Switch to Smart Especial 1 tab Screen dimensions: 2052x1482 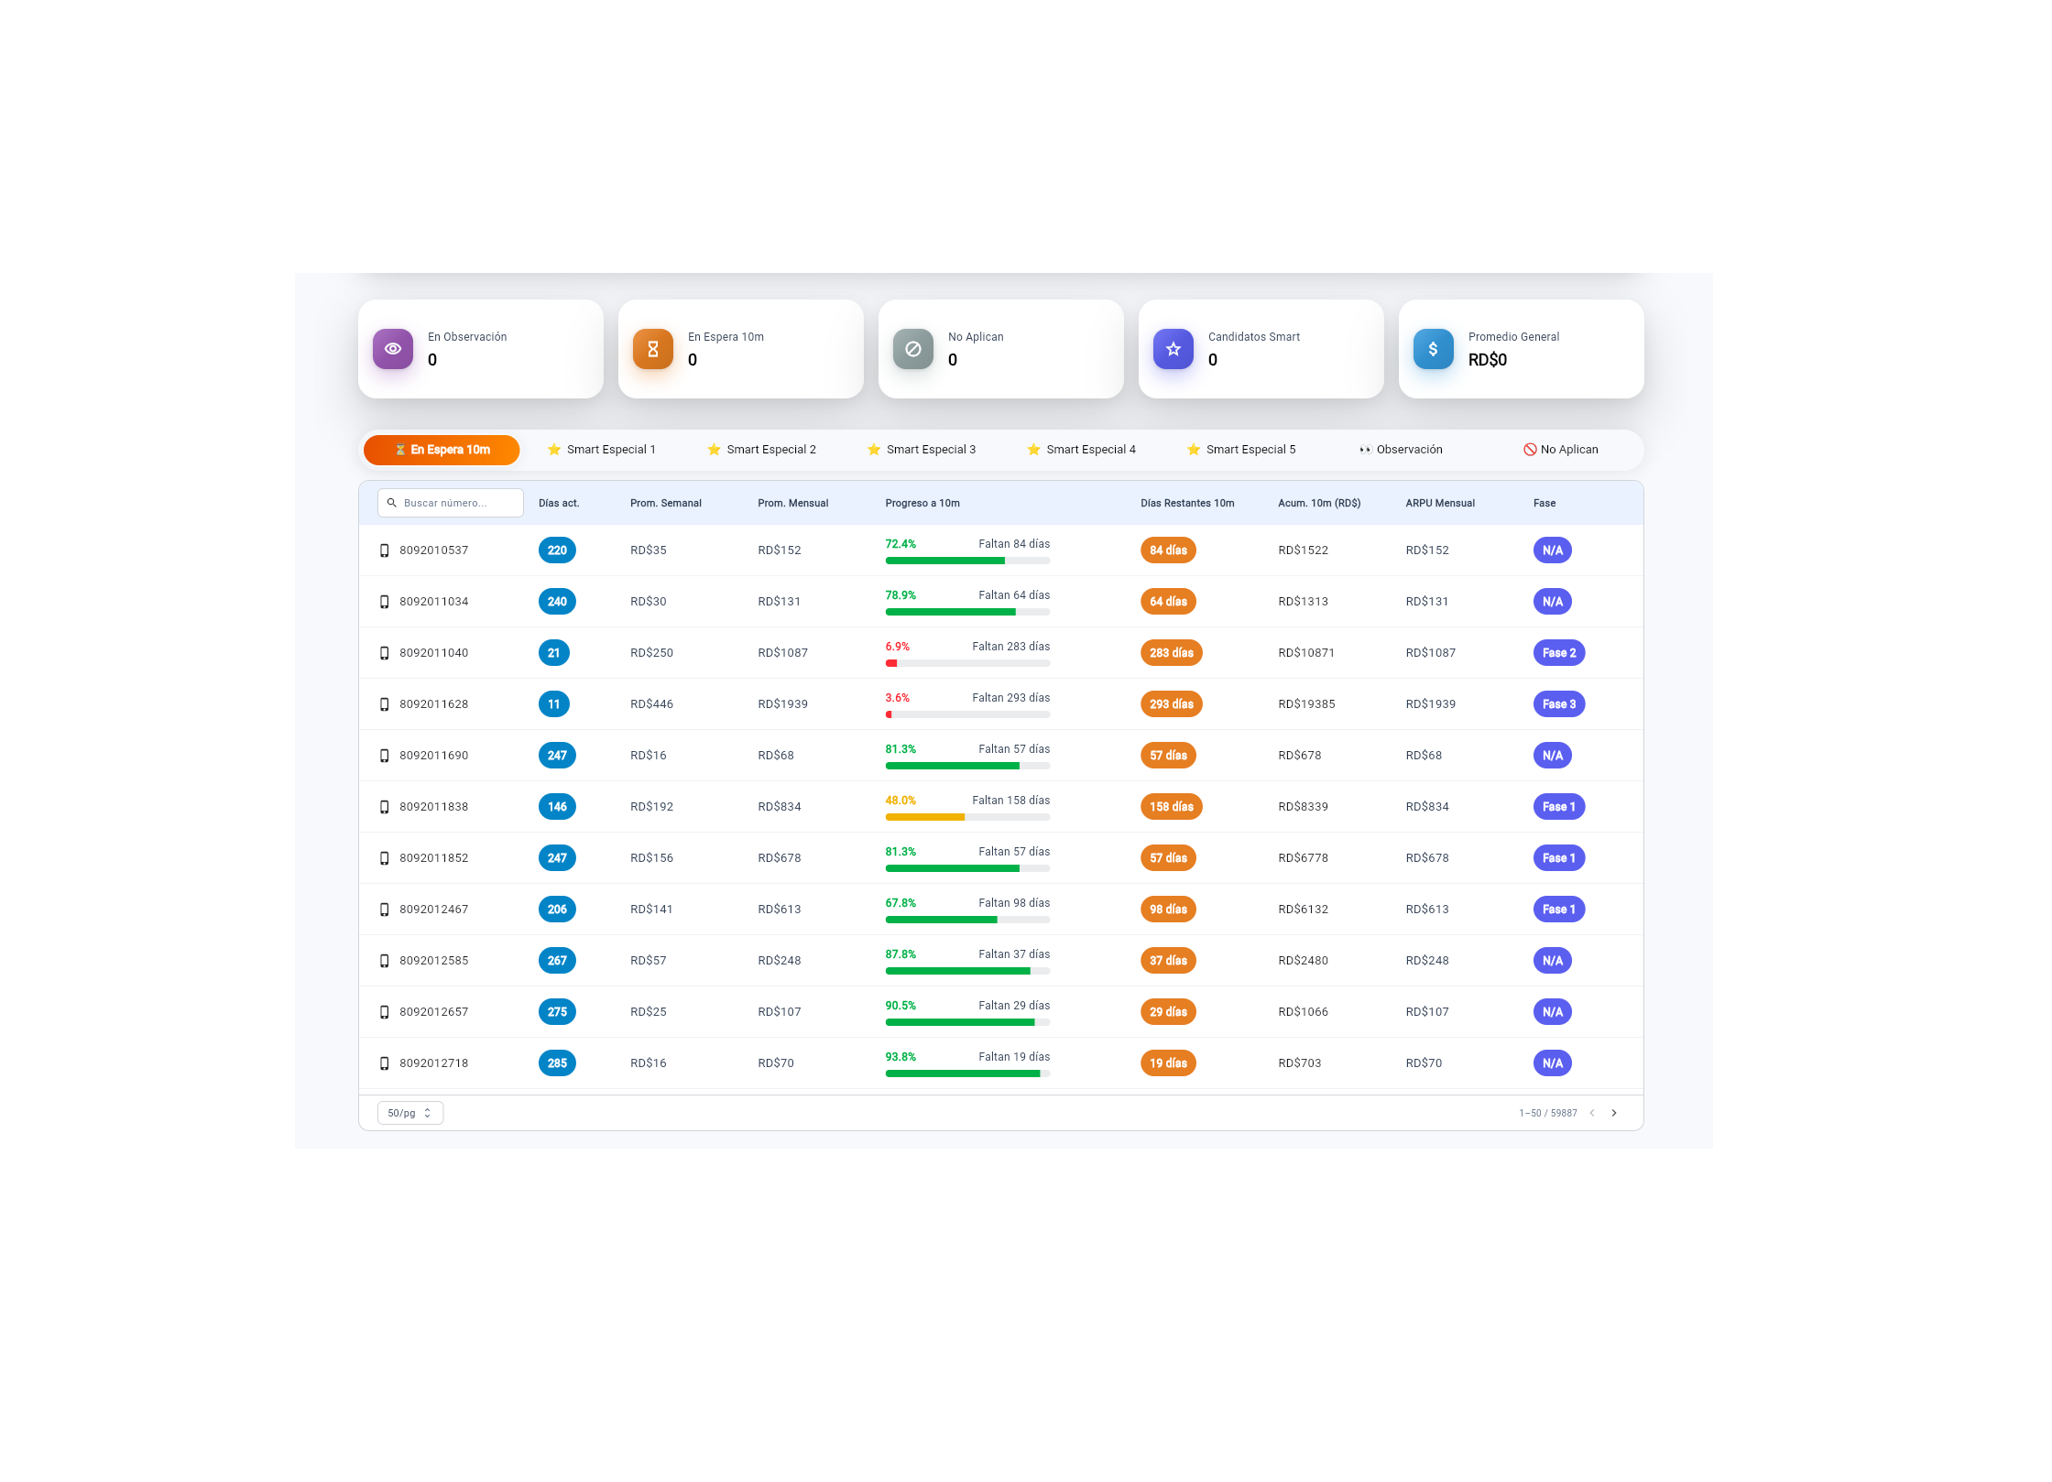point(602,450)
